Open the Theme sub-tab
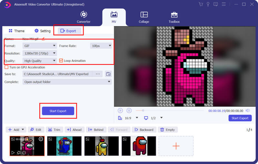 (17, 31)
